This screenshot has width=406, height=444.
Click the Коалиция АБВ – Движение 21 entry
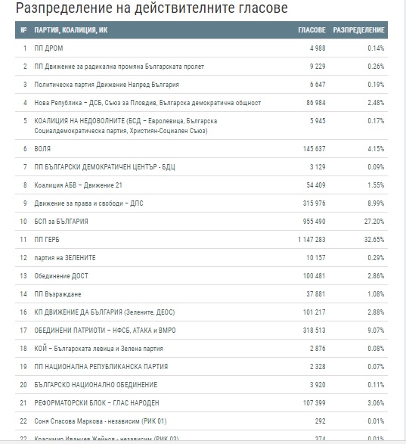point(78,185)
